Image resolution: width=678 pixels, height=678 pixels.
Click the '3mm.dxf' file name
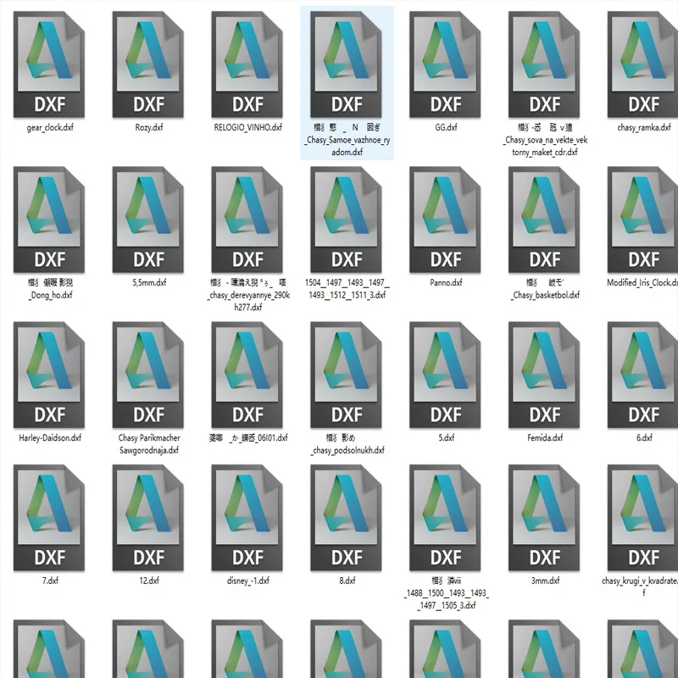coord(545,581)
